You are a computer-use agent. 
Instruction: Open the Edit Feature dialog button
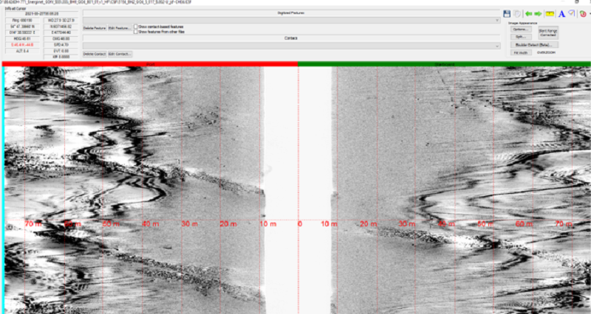[x=118, y=27]
